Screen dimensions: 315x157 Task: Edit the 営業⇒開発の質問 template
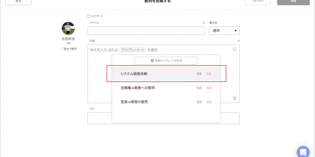pyautogui.click(x=199, y=102)
